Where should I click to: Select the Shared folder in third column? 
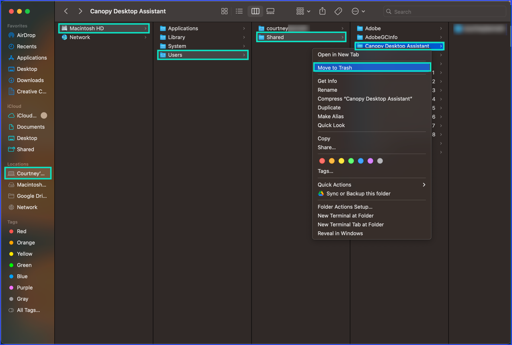pyautogui.click(x=301, y=37)
